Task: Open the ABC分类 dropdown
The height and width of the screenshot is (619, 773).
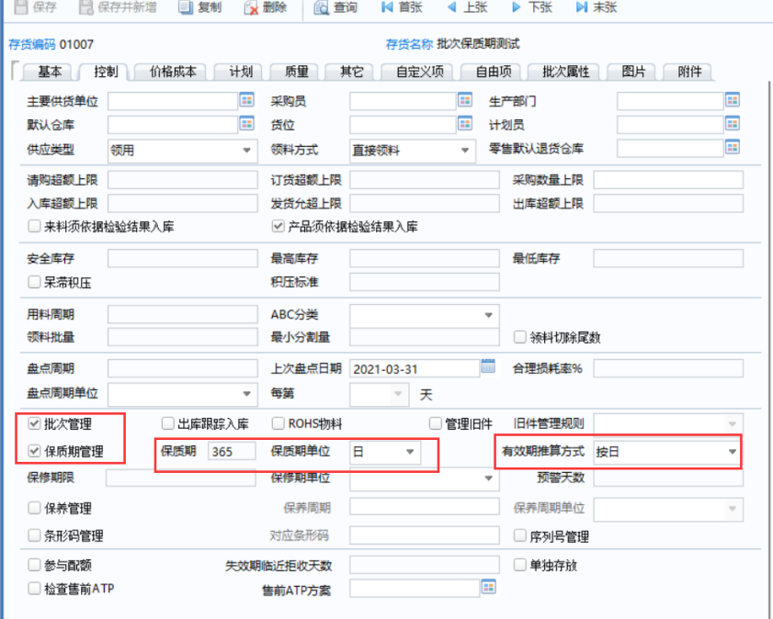Action: click(x=488, y=315)
